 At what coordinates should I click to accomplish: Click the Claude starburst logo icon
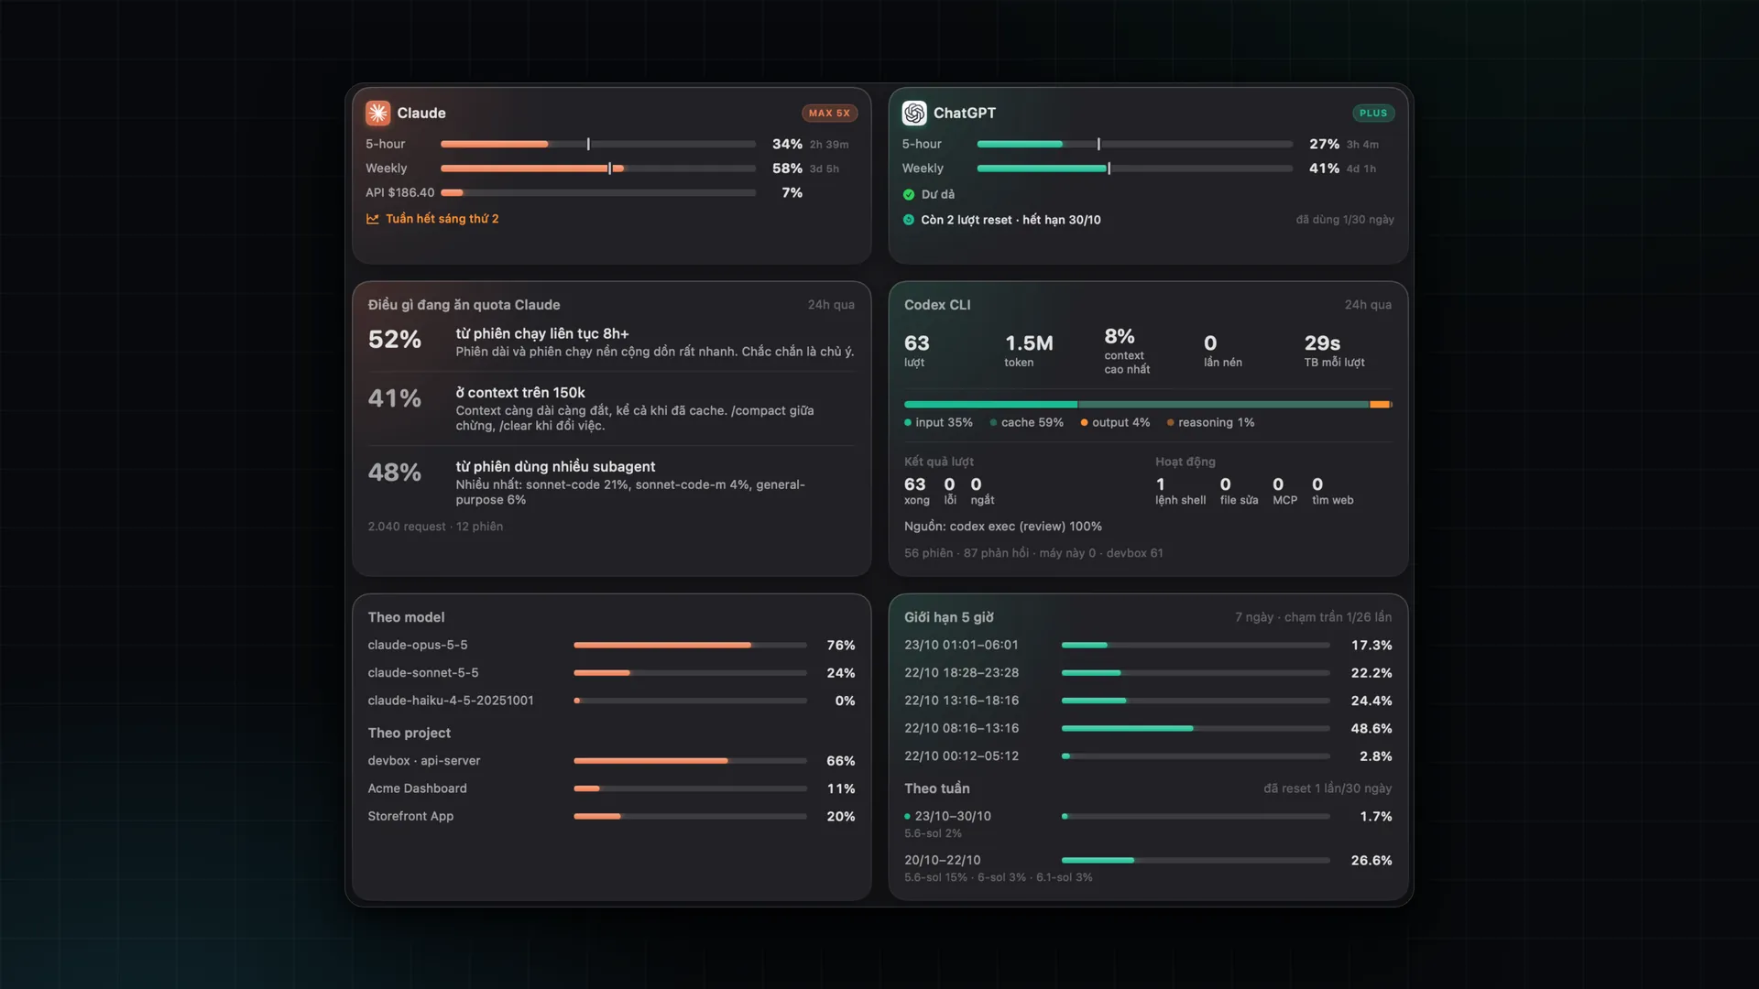[377, 113]
